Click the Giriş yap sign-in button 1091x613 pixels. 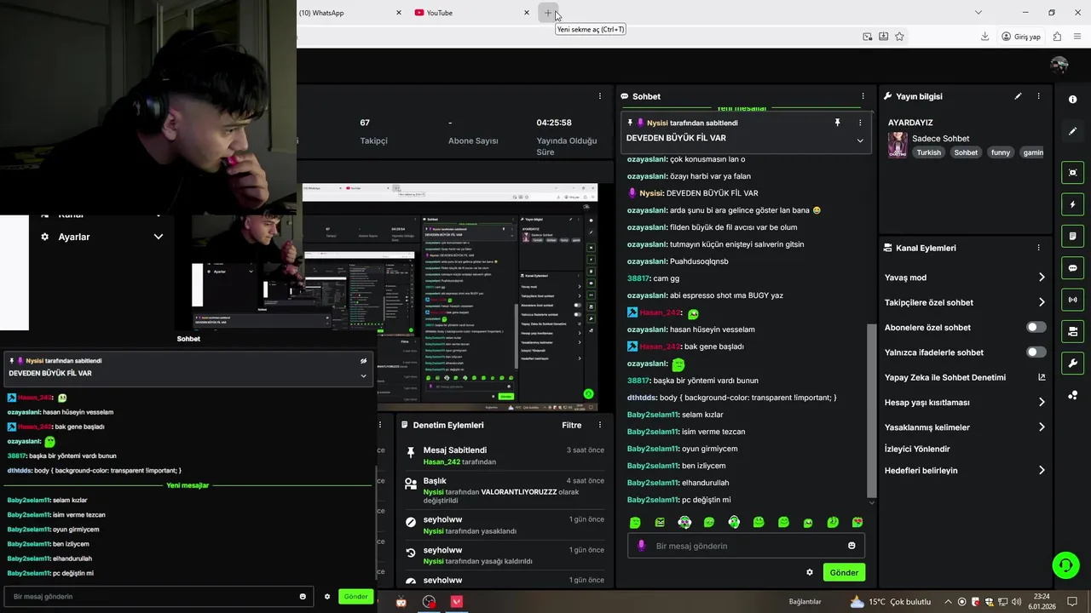pyautogui.click(x=1021, y=37)
